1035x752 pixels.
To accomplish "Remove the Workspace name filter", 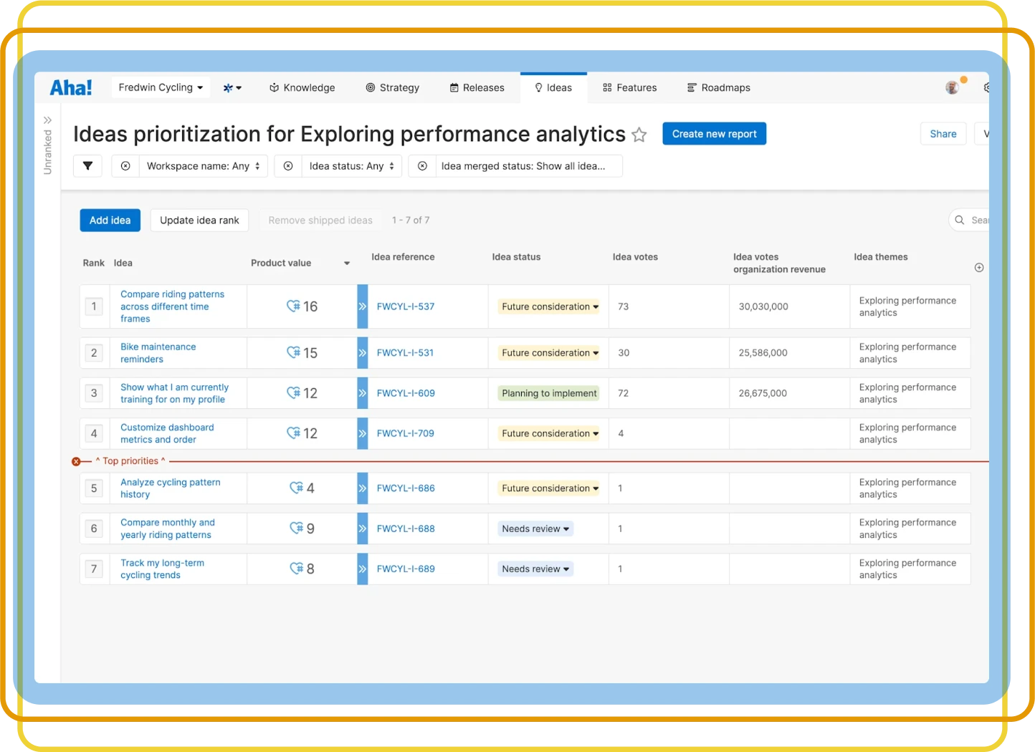I will click(125, 166).
